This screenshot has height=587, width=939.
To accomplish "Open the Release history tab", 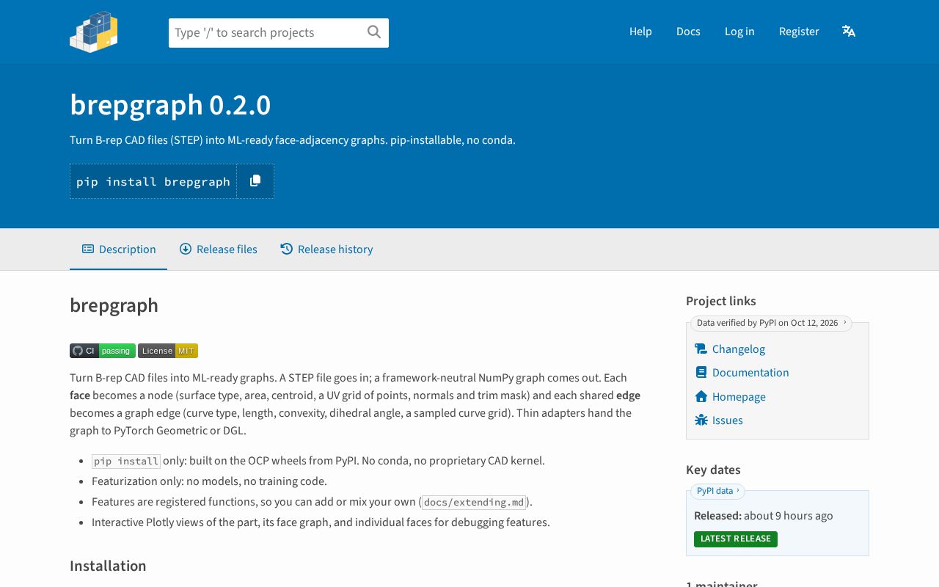I will (x=326, y=249).
